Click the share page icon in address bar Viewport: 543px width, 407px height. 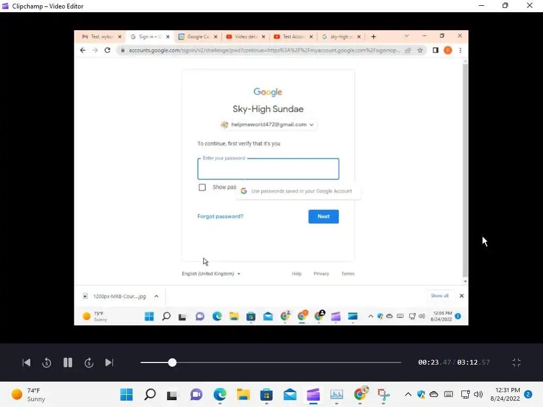408,50
